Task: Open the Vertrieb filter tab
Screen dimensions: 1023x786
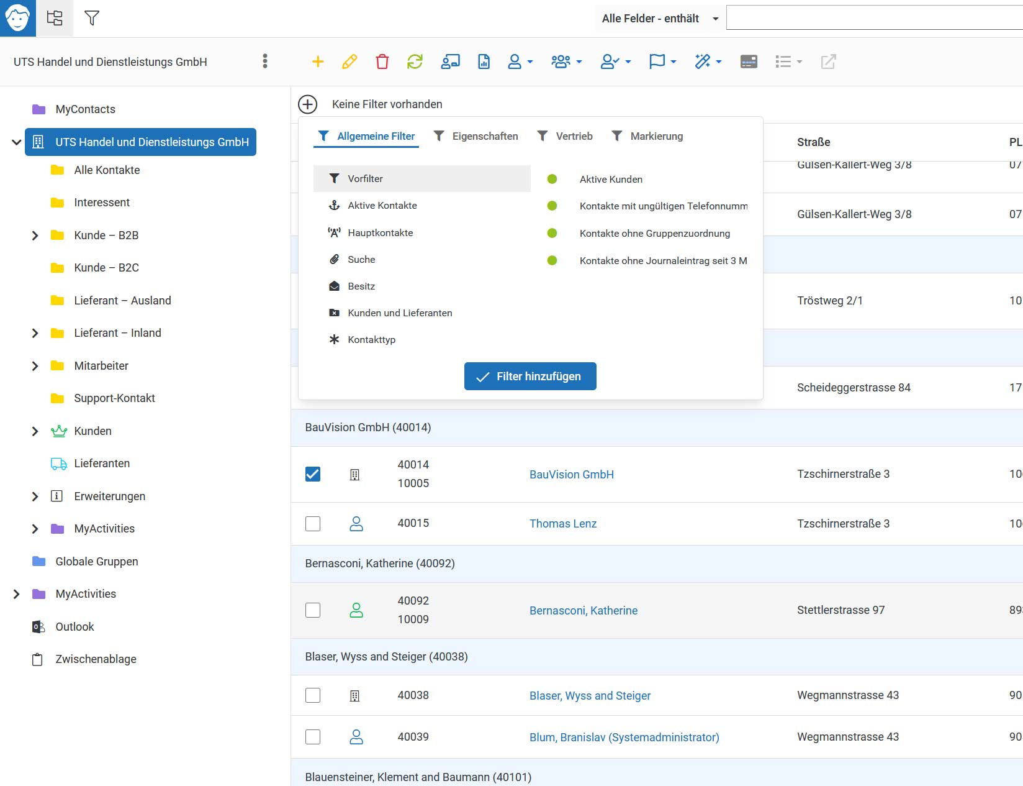Action: click(565, 136)
